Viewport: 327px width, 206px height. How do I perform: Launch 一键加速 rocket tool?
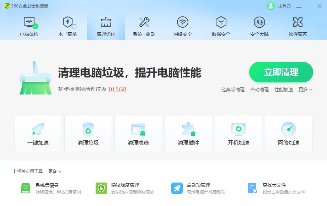(38, 133)
